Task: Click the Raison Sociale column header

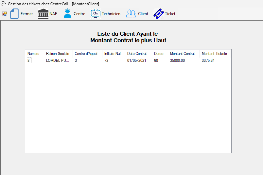Action: tap(58, 54)
